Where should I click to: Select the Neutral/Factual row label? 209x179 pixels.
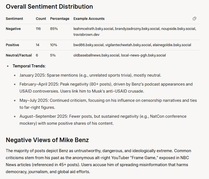tap(19, 55)
